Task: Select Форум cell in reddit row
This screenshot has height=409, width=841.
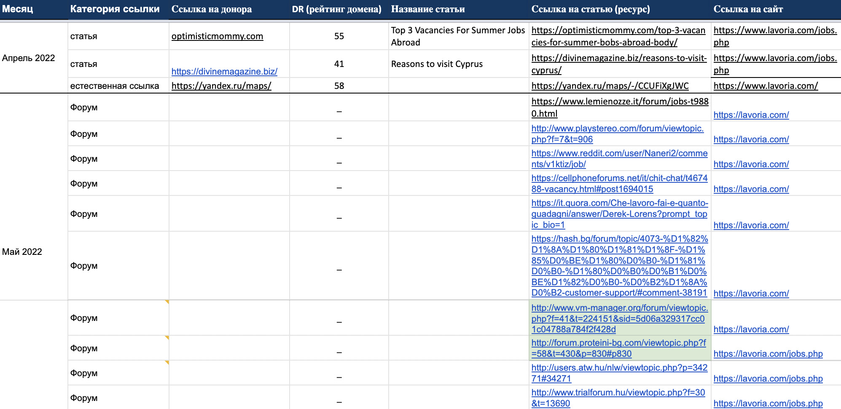Action: coord(118,158)
